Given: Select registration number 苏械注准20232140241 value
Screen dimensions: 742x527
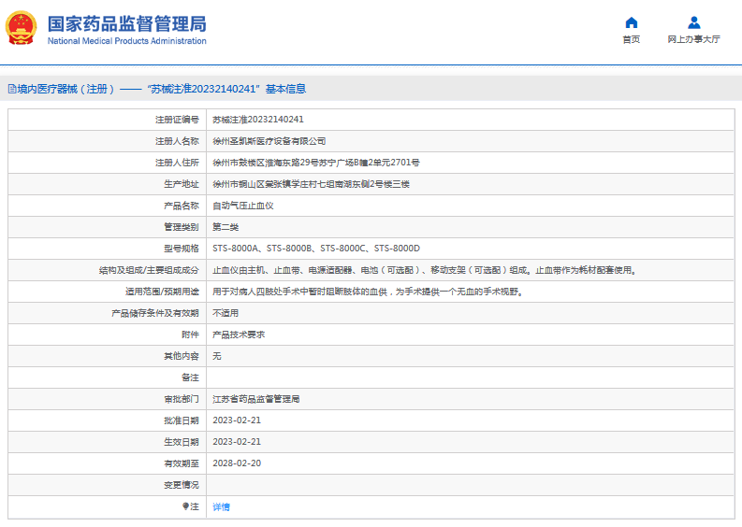Looking at the screenshot, I should tap(258, 120).
